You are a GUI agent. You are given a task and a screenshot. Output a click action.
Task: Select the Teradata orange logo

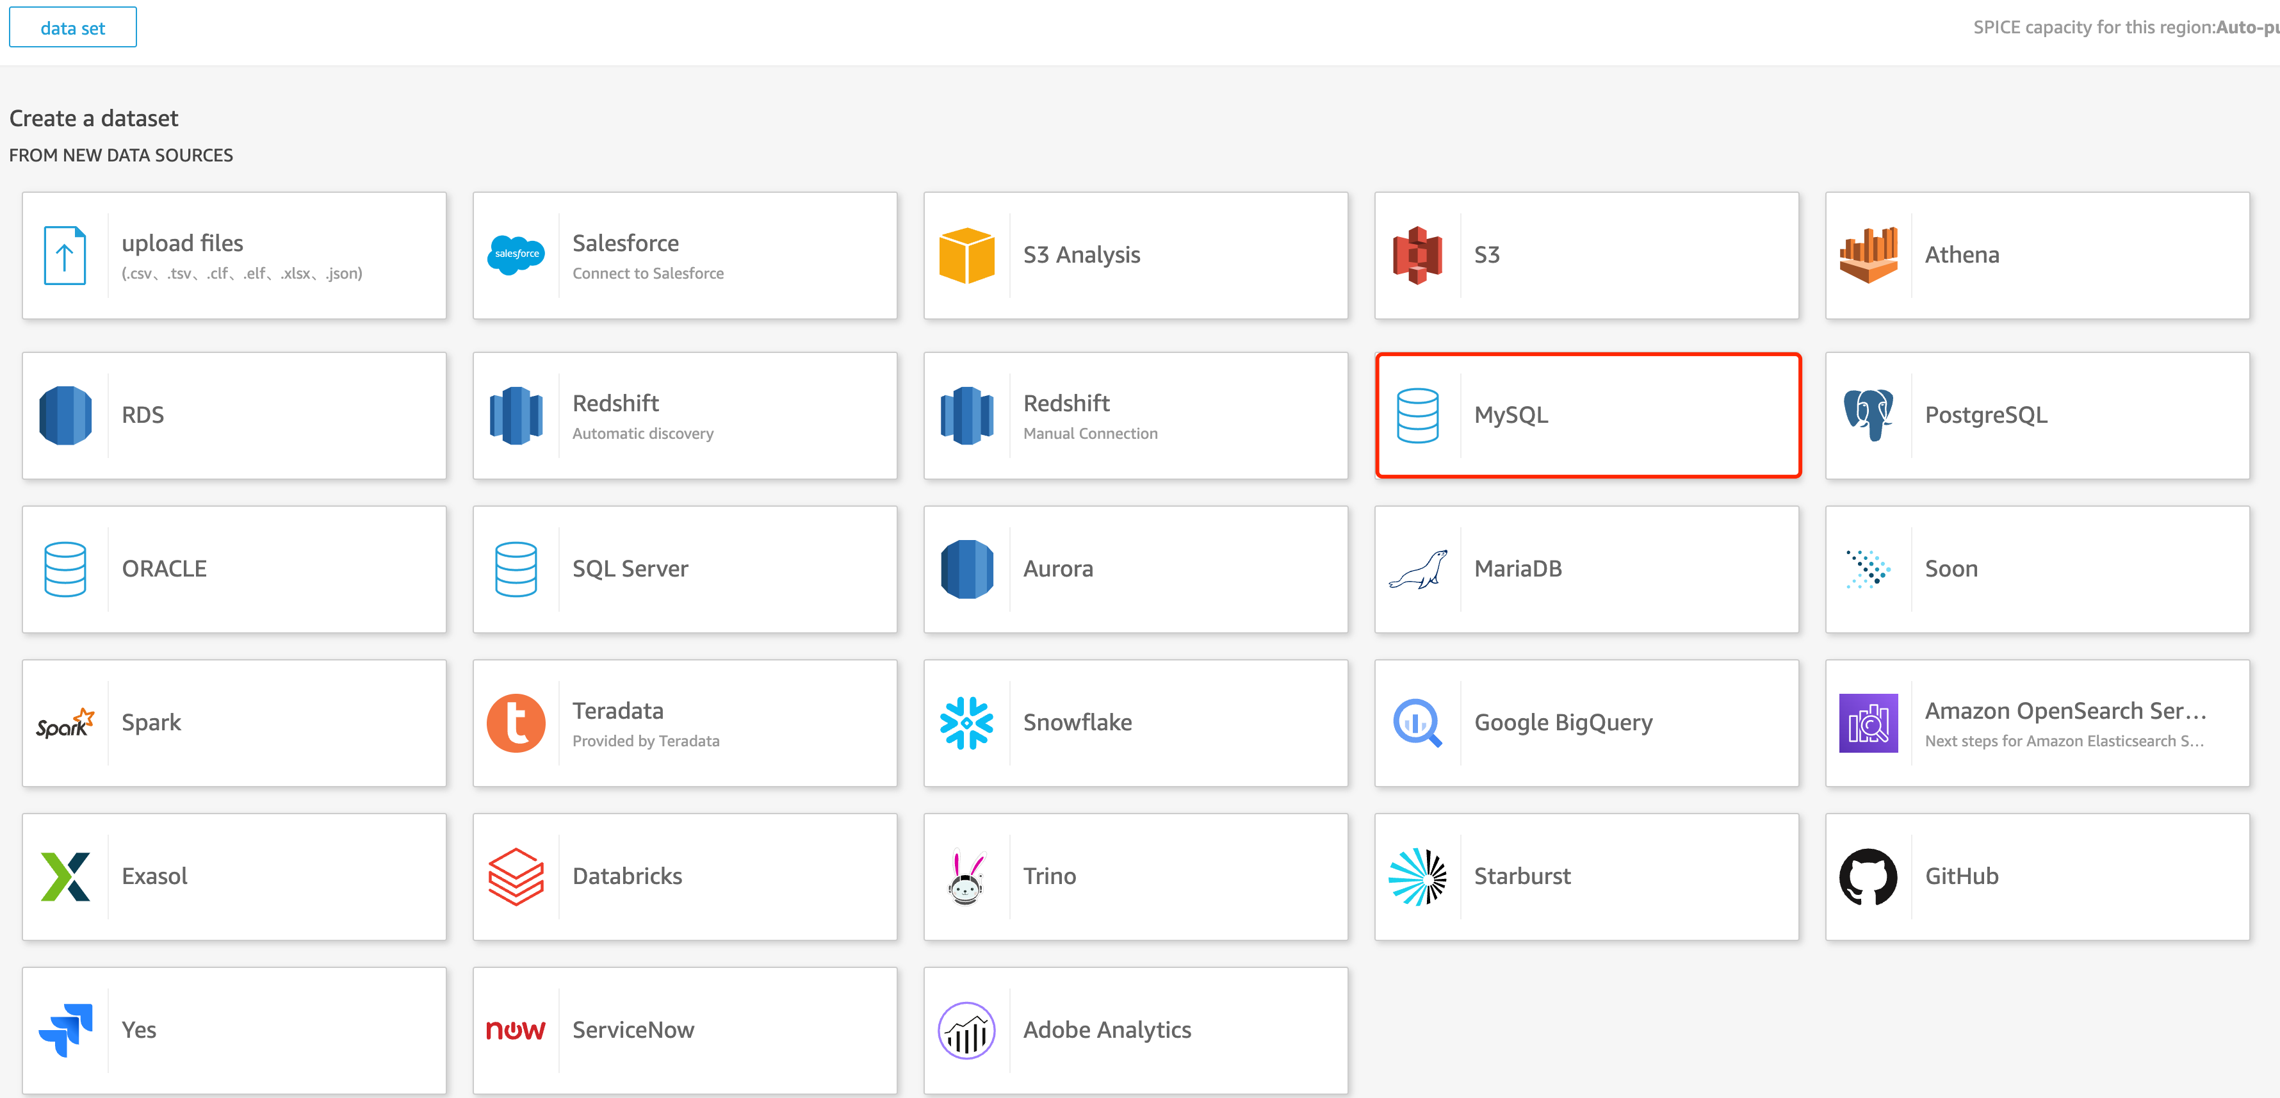[x=516, y=723]
